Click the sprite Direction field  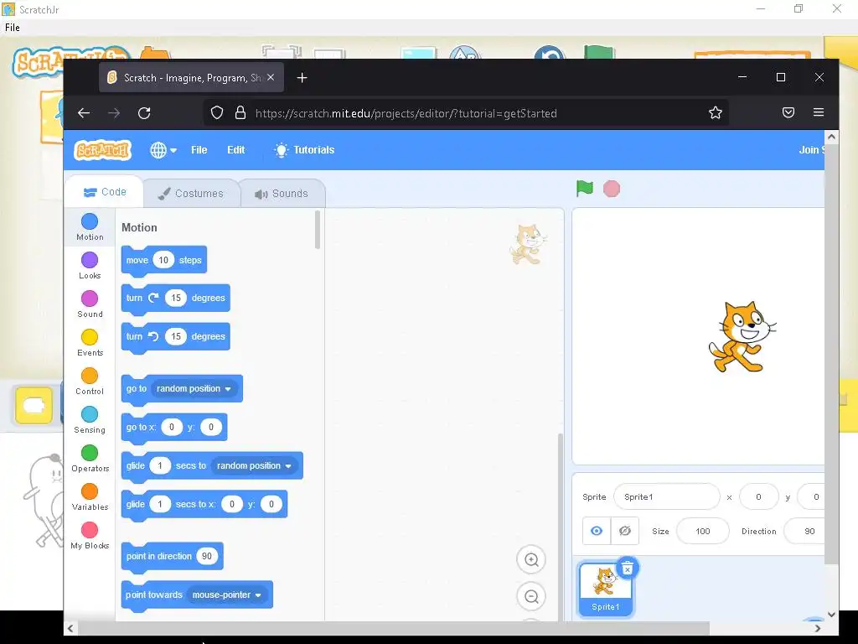click(804, 531)
